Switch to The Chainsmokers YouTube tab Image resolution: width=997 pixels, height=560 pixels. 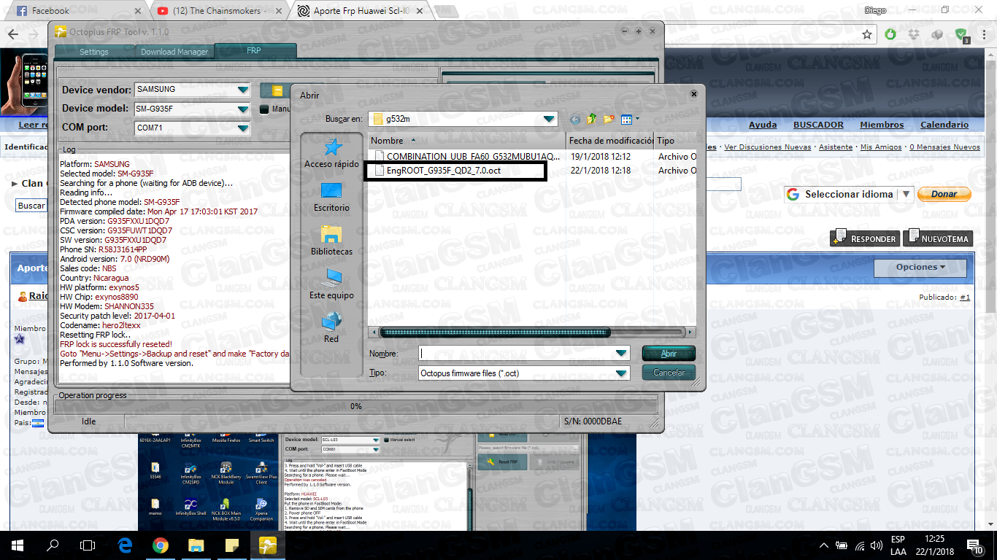[x=220, y=11]
